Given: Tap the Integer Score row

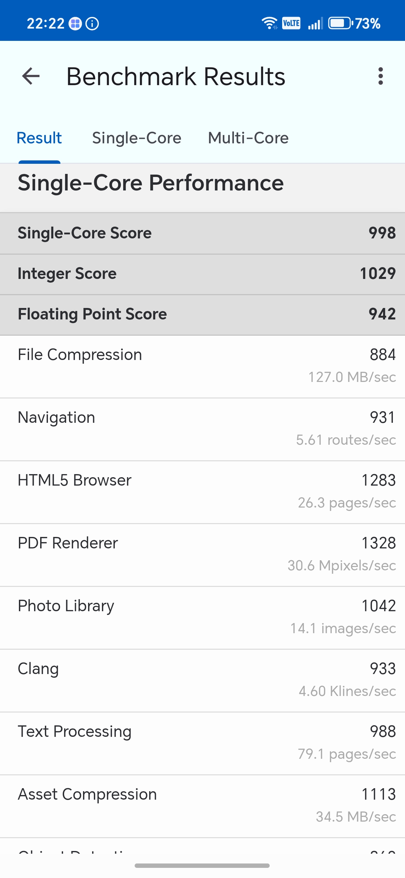Looking at the screenshot, I should point(202,274).
